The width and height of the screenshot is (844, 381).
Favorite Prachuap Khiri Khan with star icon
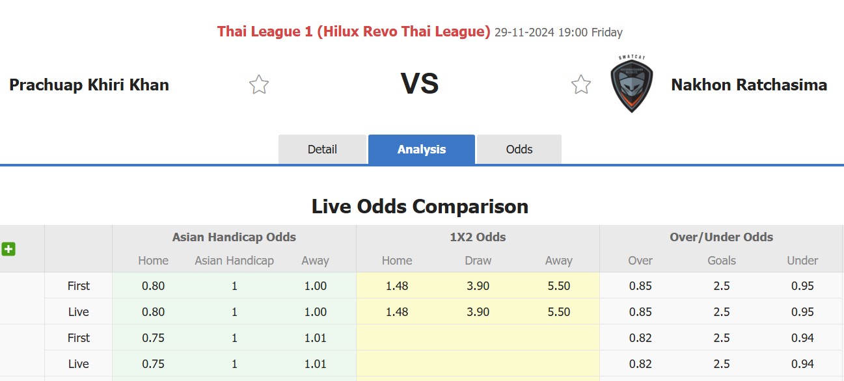(x=259, y=85)
